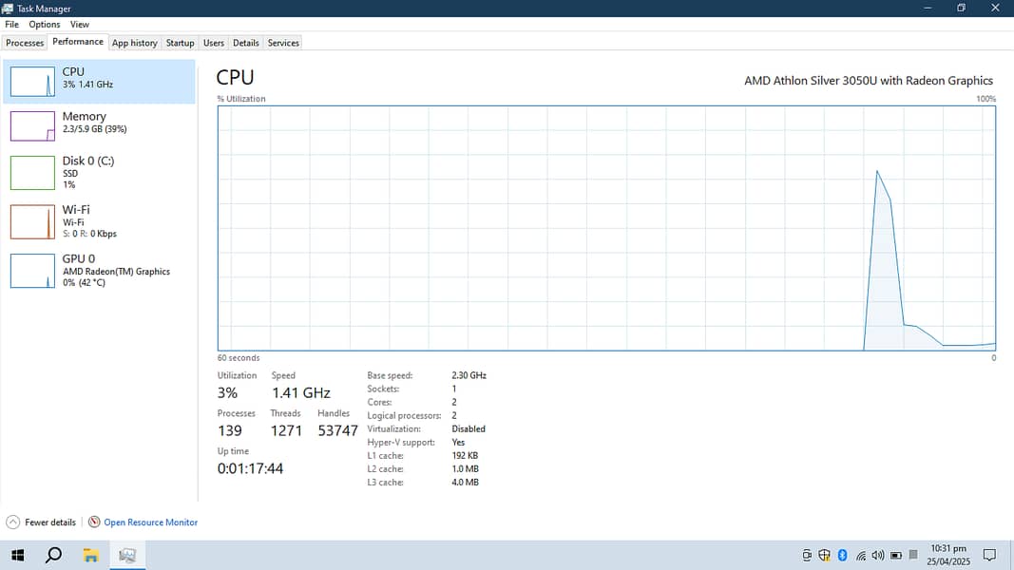The height and width of the screenshot is (570, 1014).
Task: Open the Bluetooth tray icon
Action: point(843,555)
